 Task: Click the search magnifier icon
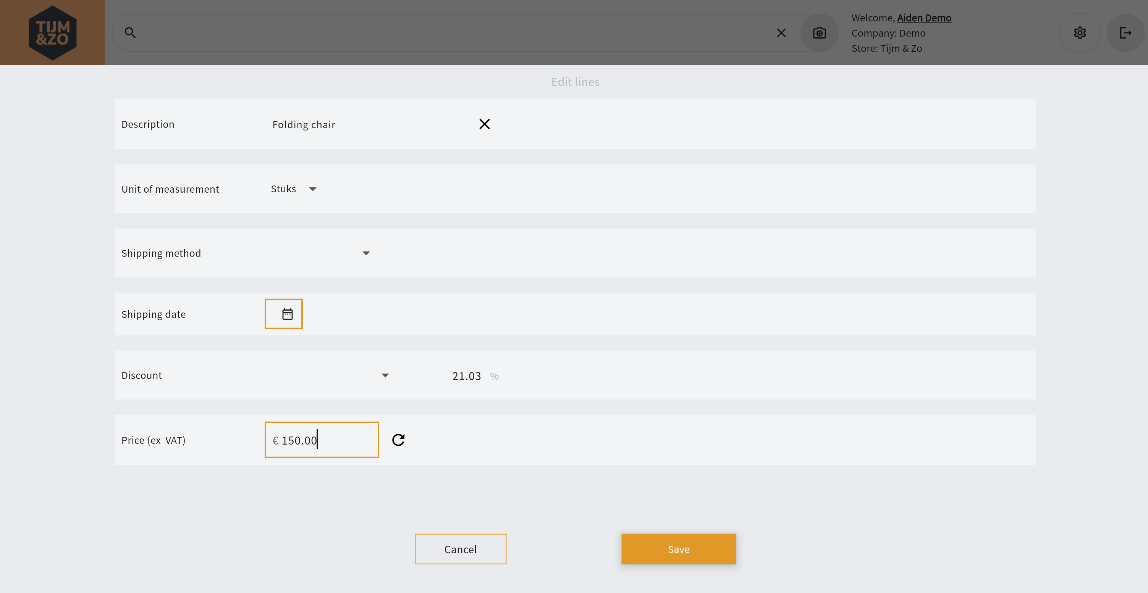tap(130, 32)
